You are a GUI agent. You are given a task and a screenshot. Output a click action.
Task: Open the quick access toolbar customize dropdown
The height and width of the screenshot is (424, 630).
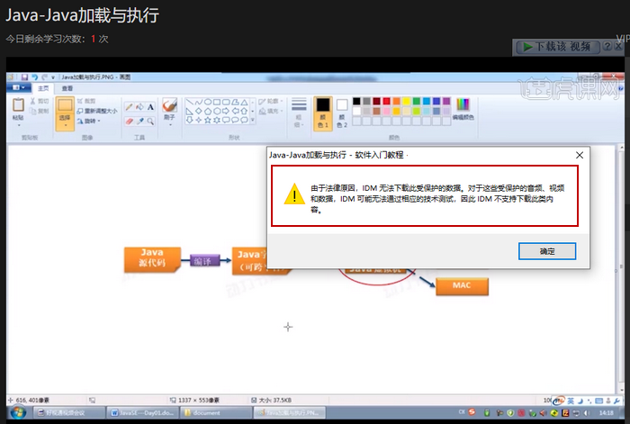[53, 77]
